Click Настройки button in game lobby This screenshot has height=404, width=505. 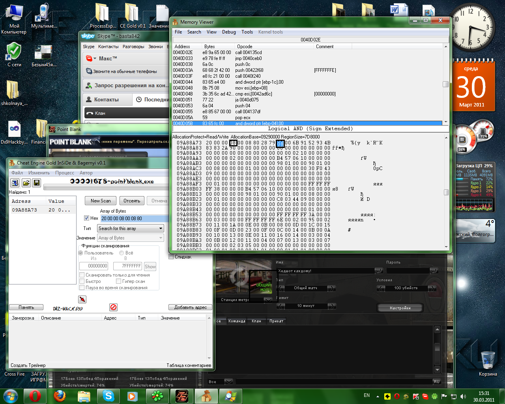click(x=400, y=308)
